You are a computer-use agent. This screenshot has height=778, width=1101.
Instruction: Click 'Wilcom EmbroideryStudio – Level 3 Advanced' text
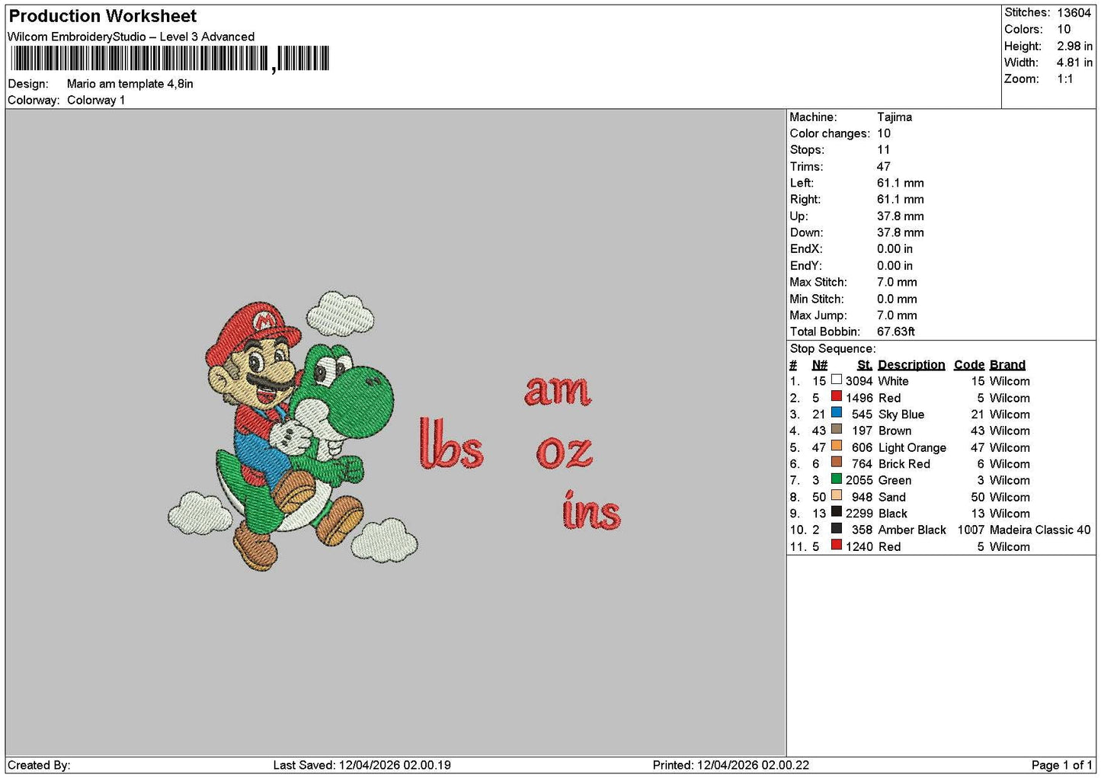[x=131, y=37]
